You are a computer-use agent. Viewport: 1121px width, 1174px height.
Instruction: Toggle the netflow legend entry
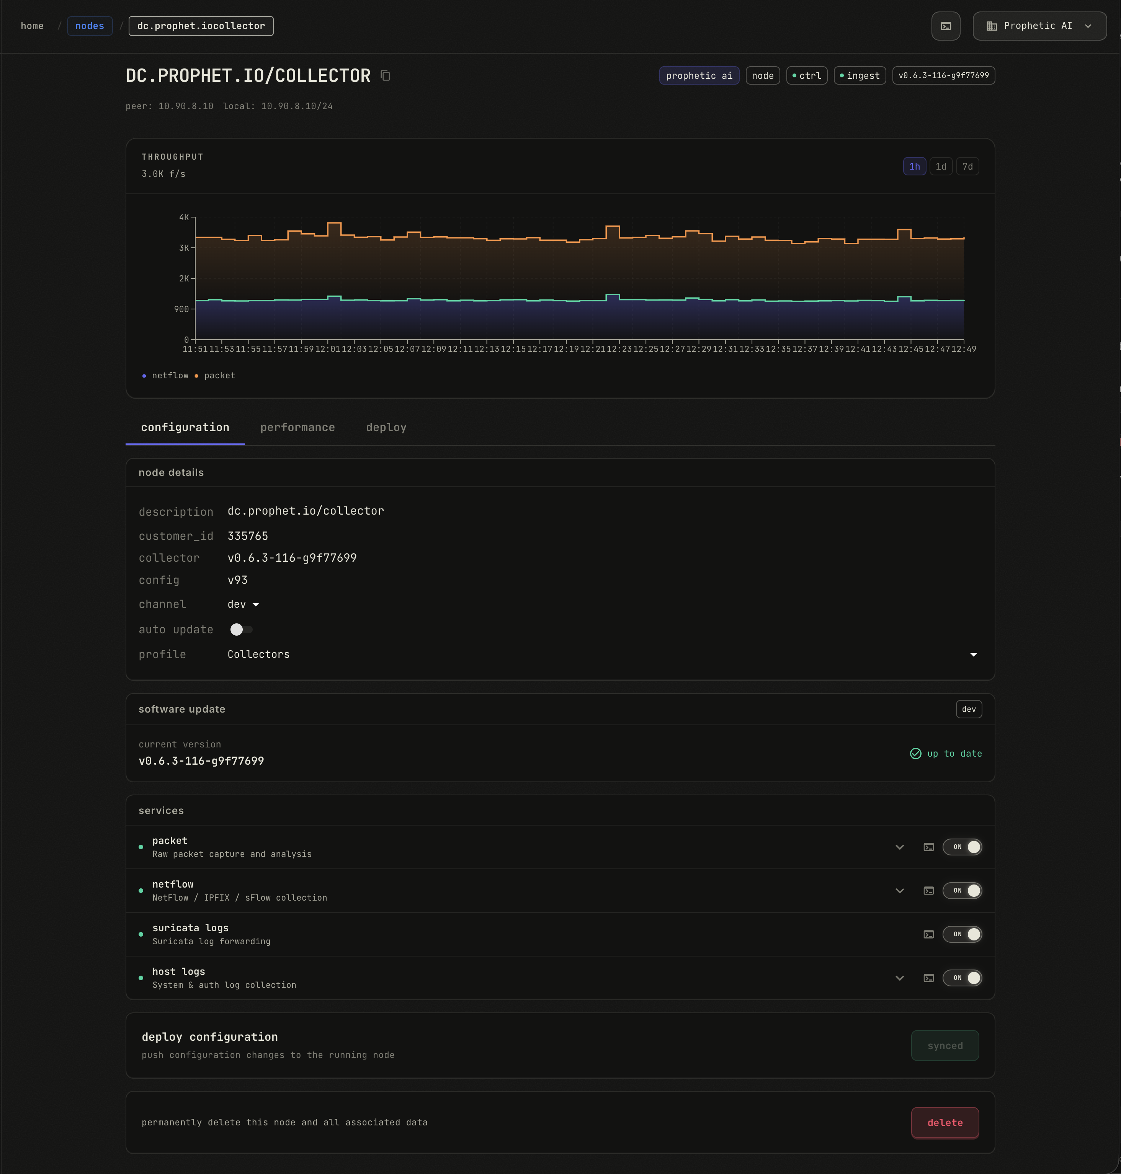point(165,375)
